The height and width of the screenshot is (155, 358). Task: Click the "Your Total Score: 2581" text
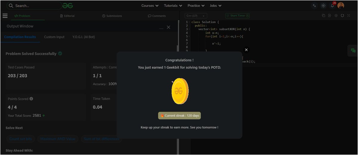pos(24,115)
